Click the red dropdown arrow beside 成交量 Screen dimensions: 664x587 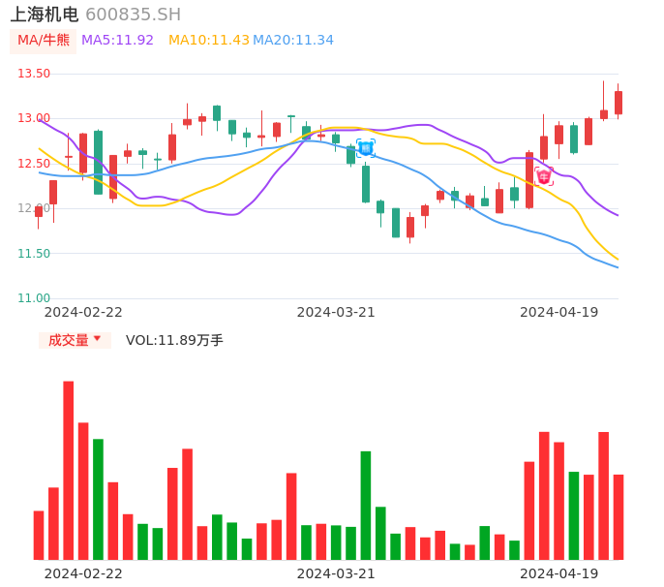coord(97,340)
